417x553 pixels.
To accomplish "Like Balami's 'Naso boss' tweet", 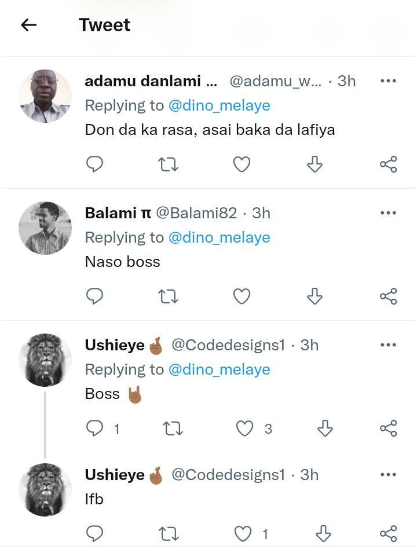I will 242,297.
